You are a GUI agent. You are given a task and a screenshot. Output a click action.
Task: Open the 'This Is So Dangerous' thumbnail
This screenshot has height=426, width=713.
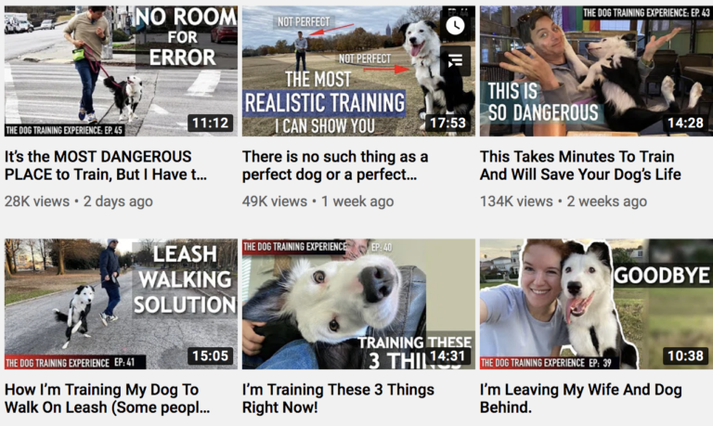596,71
